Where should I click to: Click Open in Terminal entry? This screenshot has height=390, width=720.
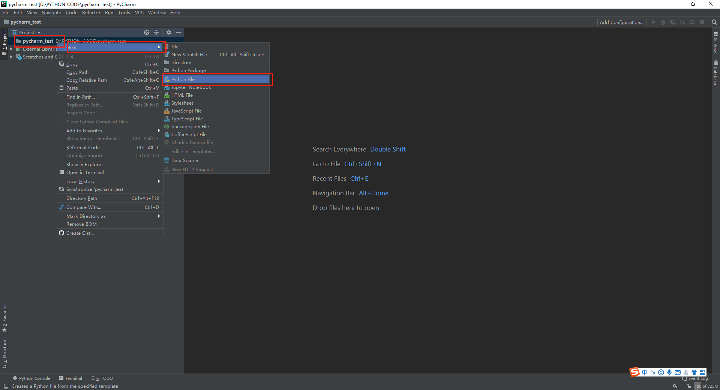click(110, 172)
